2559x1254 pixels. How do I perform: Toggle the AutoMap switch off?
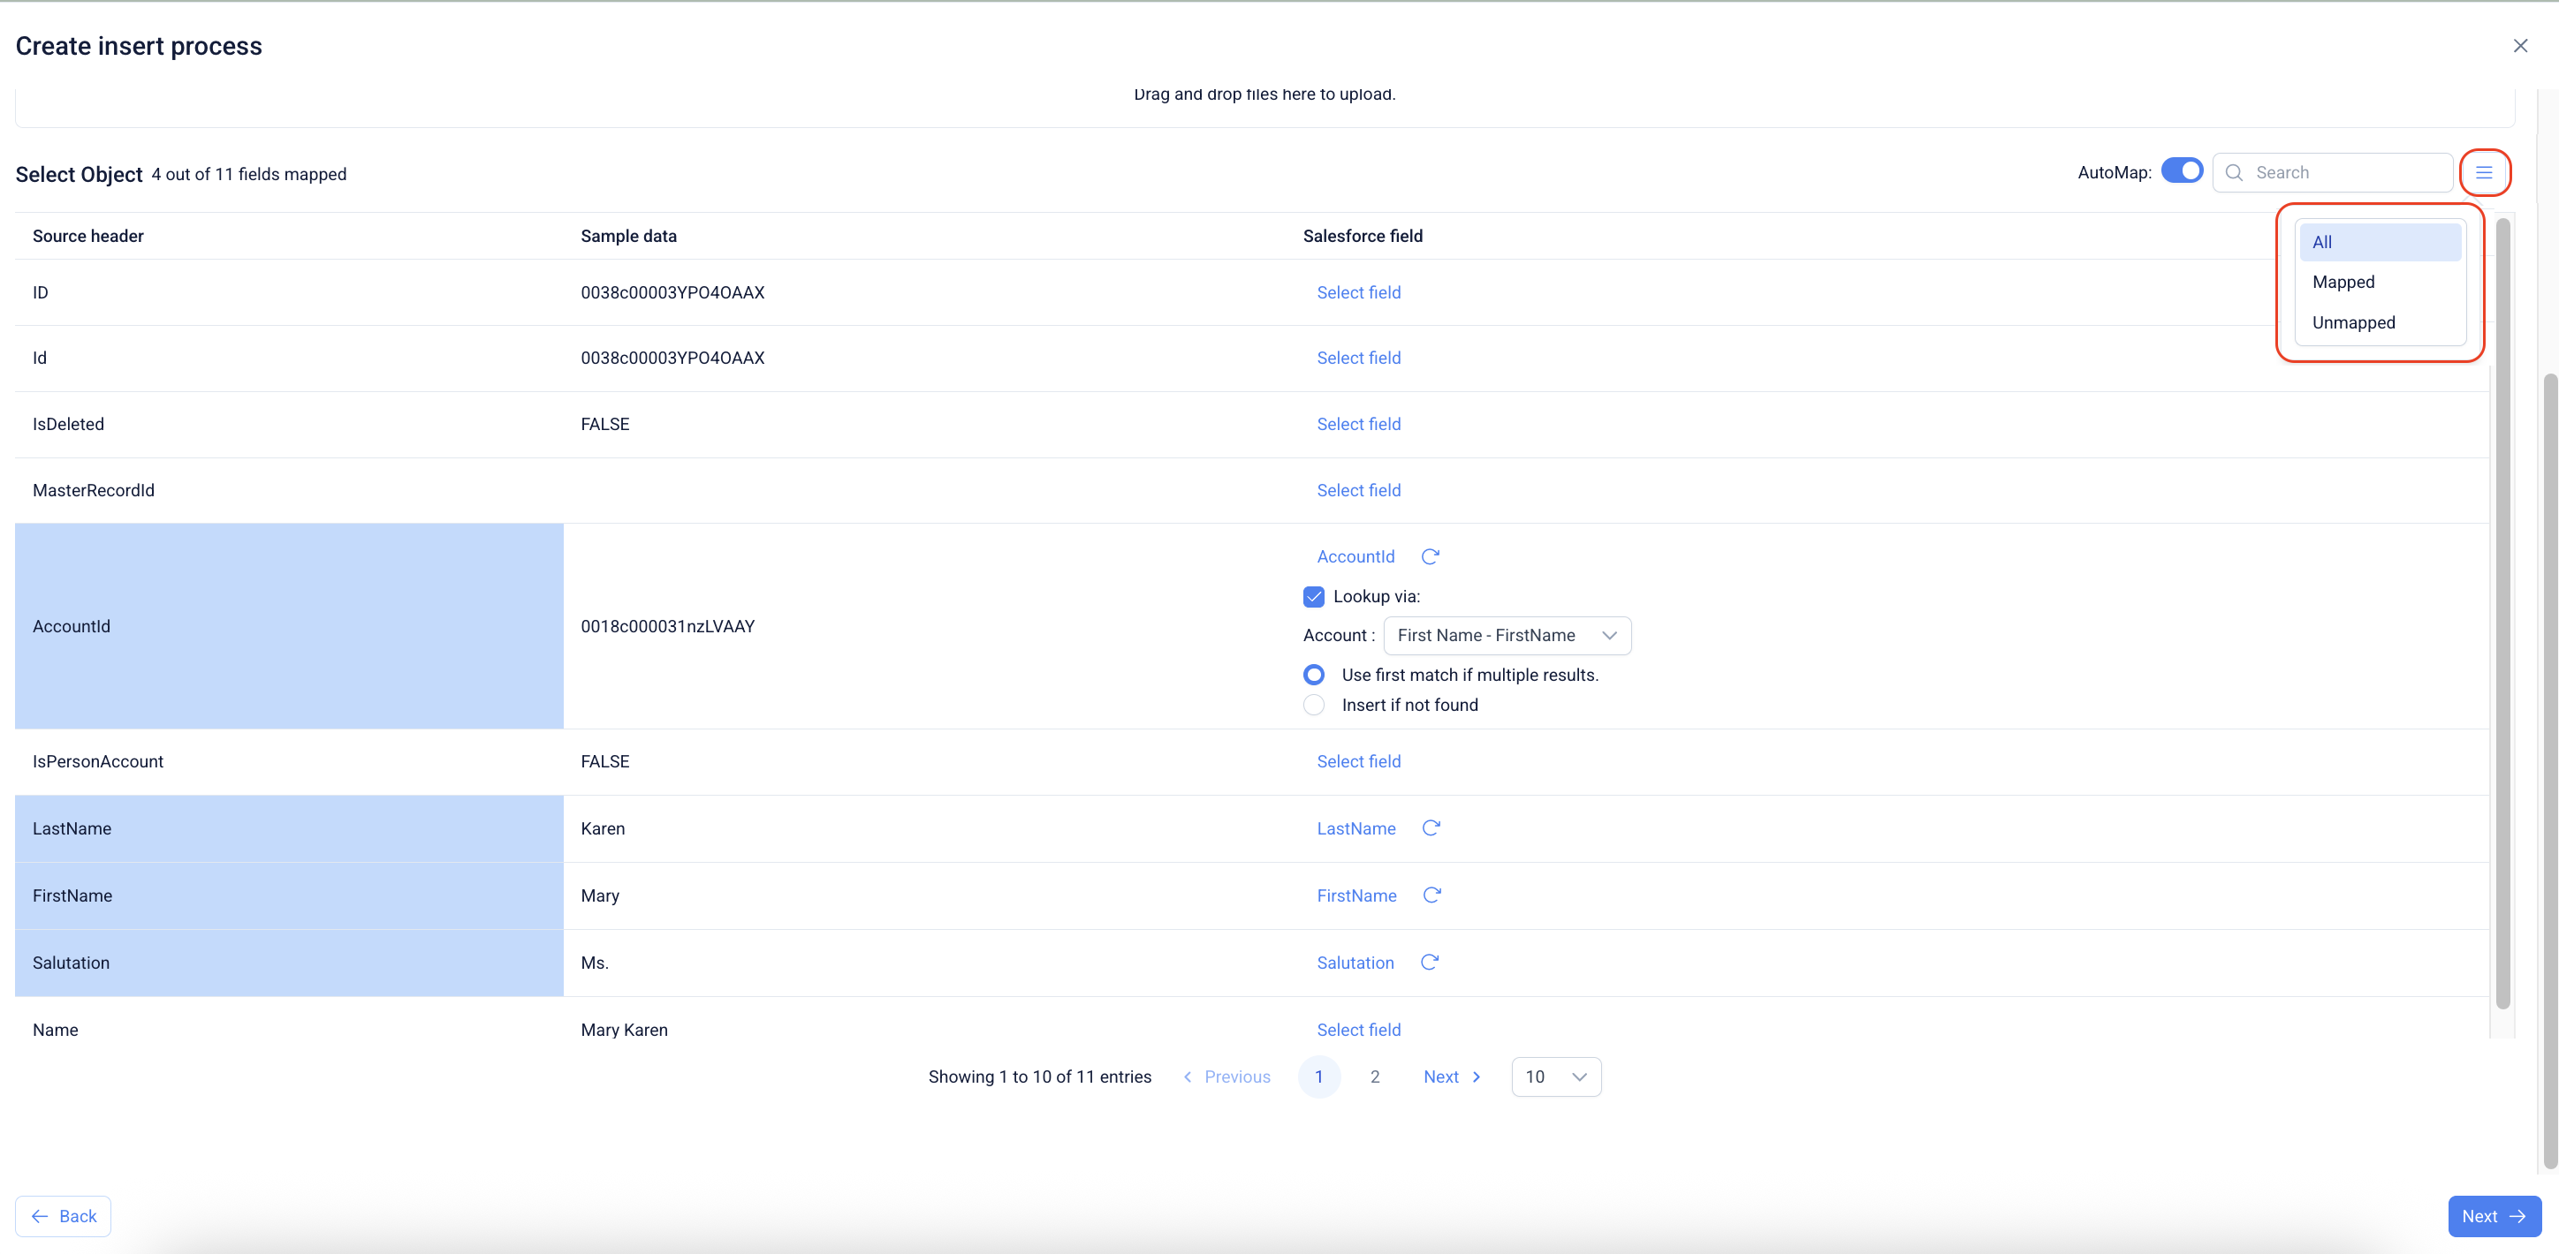pos(2182,172)
